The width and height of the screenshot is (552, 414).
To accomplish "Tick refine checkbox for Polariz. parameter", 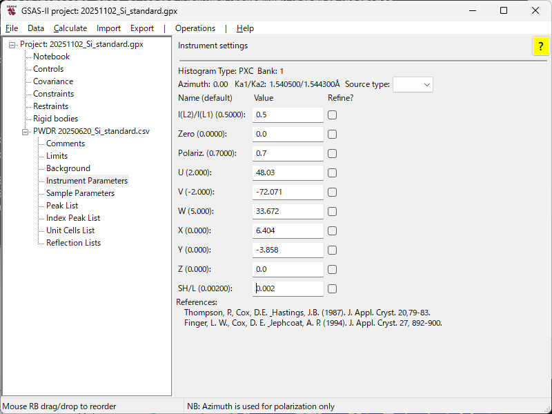I will pos(333,154).
